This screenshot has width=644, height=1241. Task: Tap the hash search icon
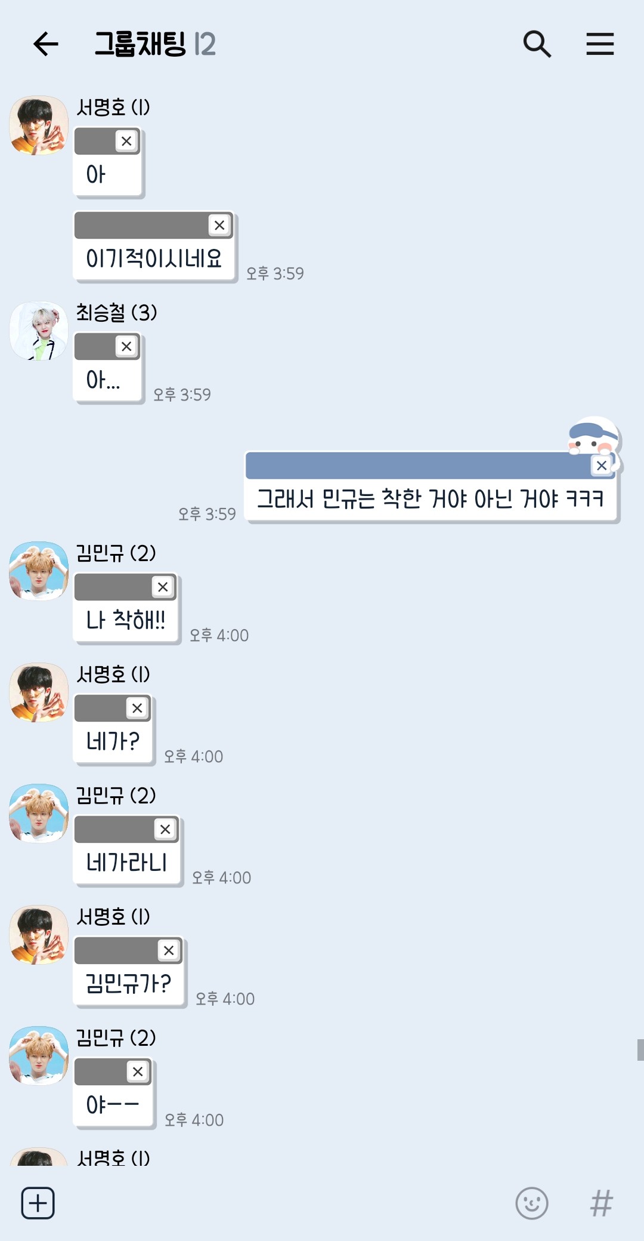coord(601,1203)
